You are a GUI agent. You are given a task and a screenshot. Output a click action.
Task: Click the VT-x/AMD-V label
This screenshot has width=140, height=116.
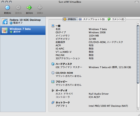(64, 52)
